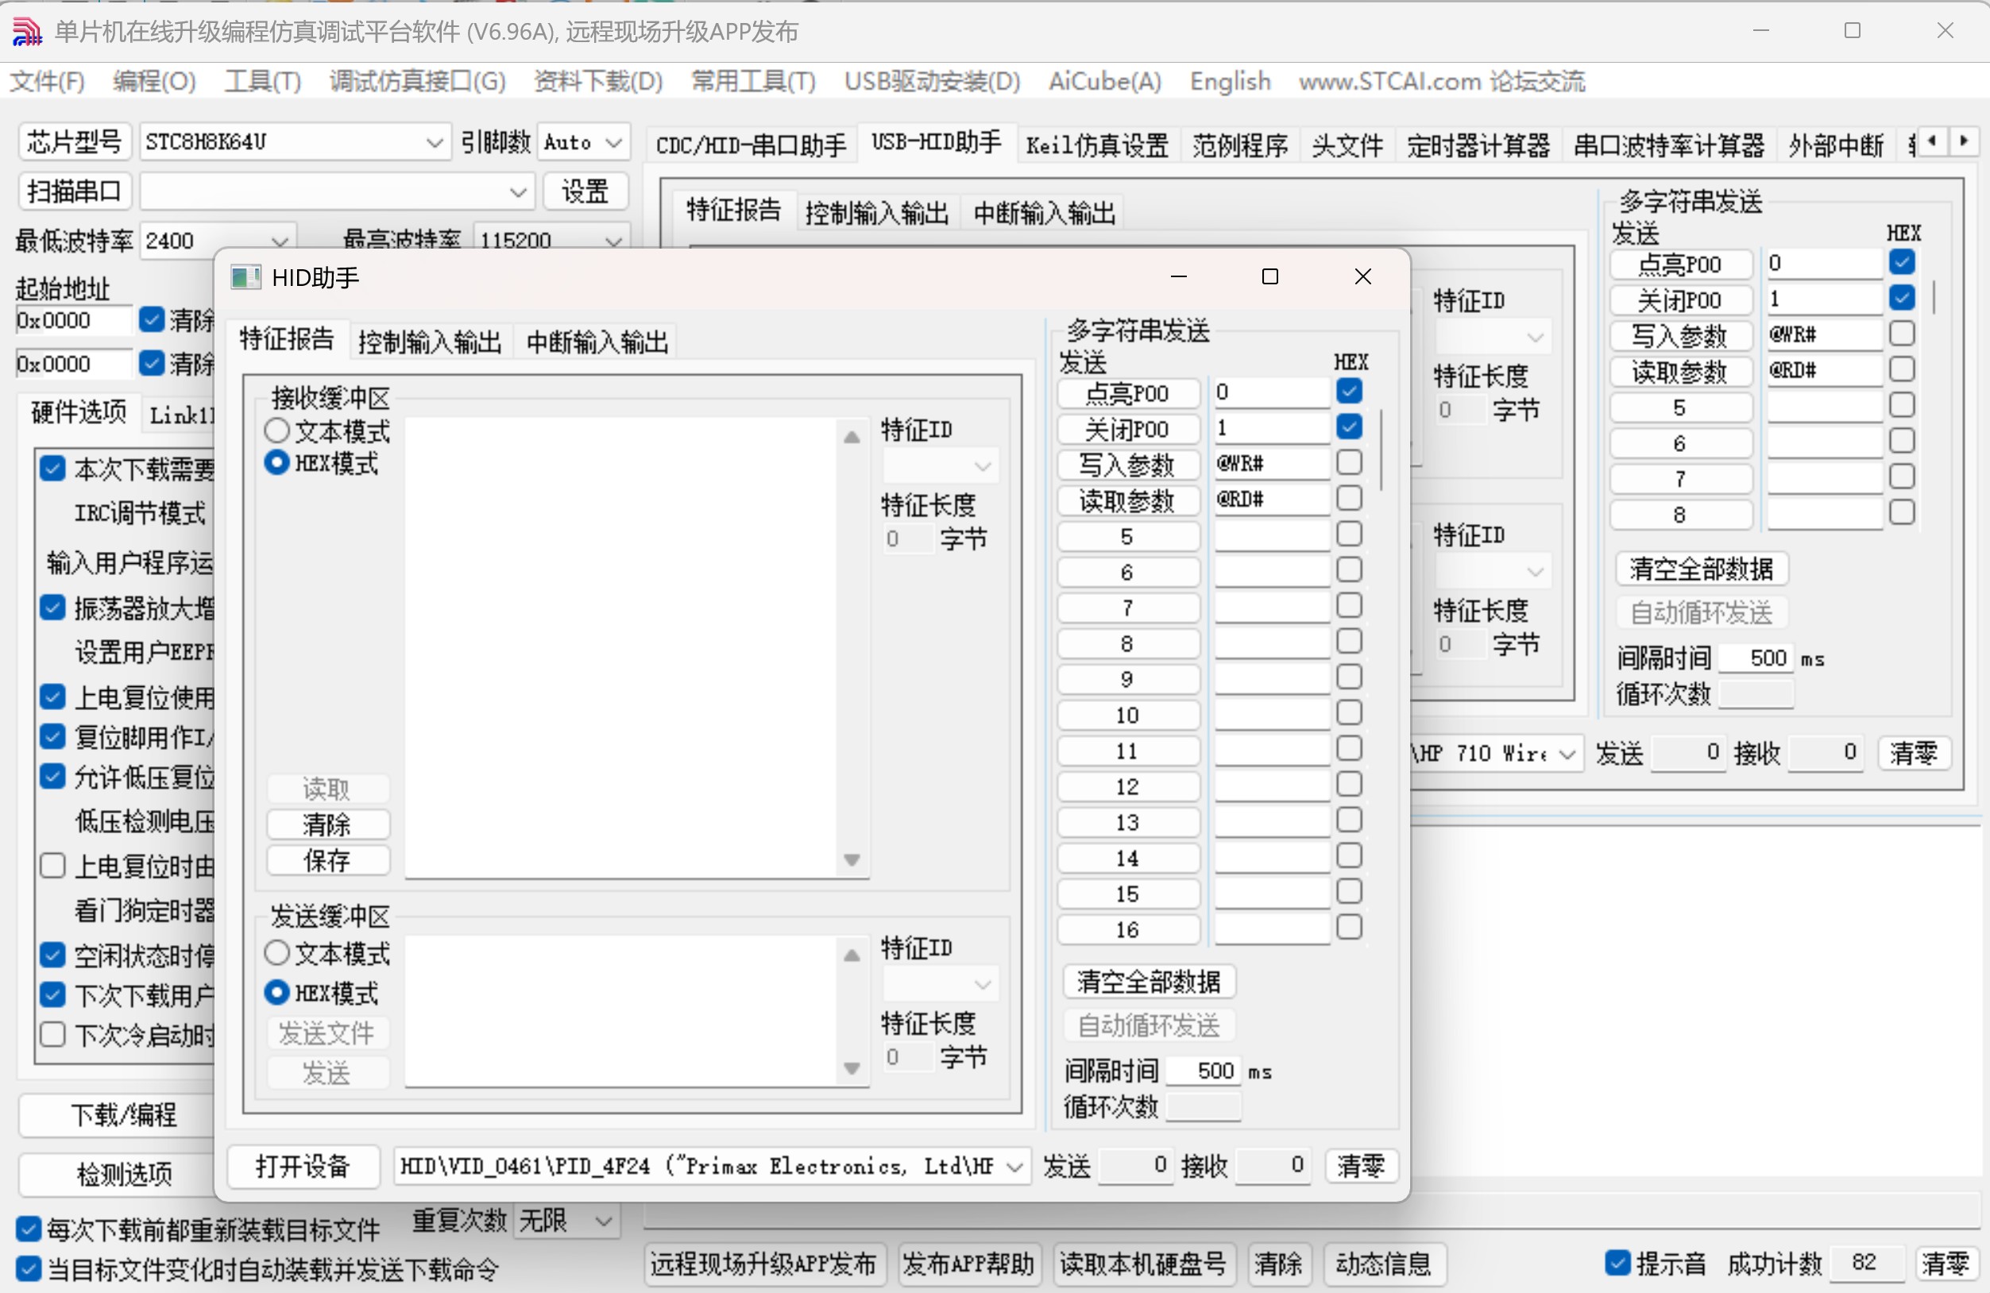This screenshot has height=1293, width=1990.
Task: Click receive buffer scroll up arrow in HID助手
Action: [851, 436]
